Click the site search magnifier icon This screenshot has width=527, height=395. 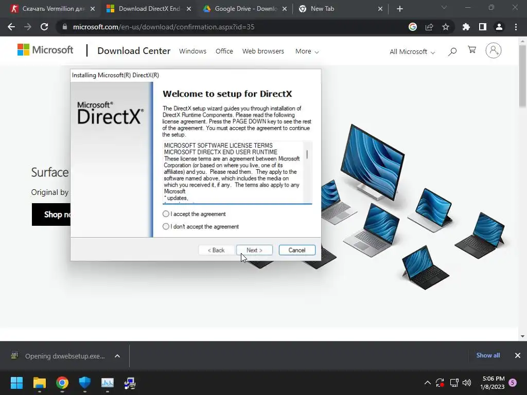[x=452, y=51]
